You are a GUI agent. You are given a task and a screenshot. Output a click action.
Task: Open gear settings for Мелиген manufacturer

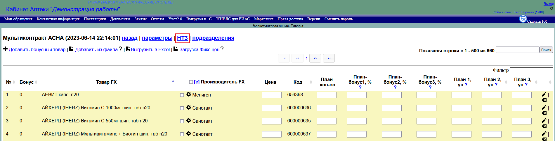(x=189, y=94)
